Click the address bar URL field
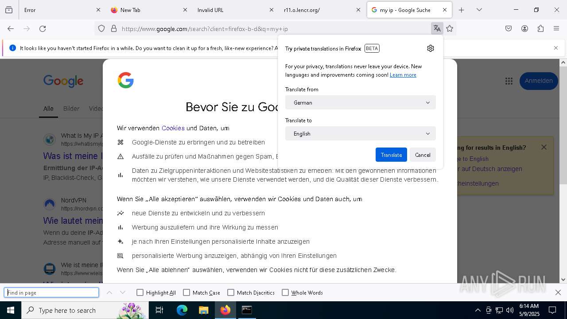Viewport: 567px width, 319px height. (x=275, y=29)
